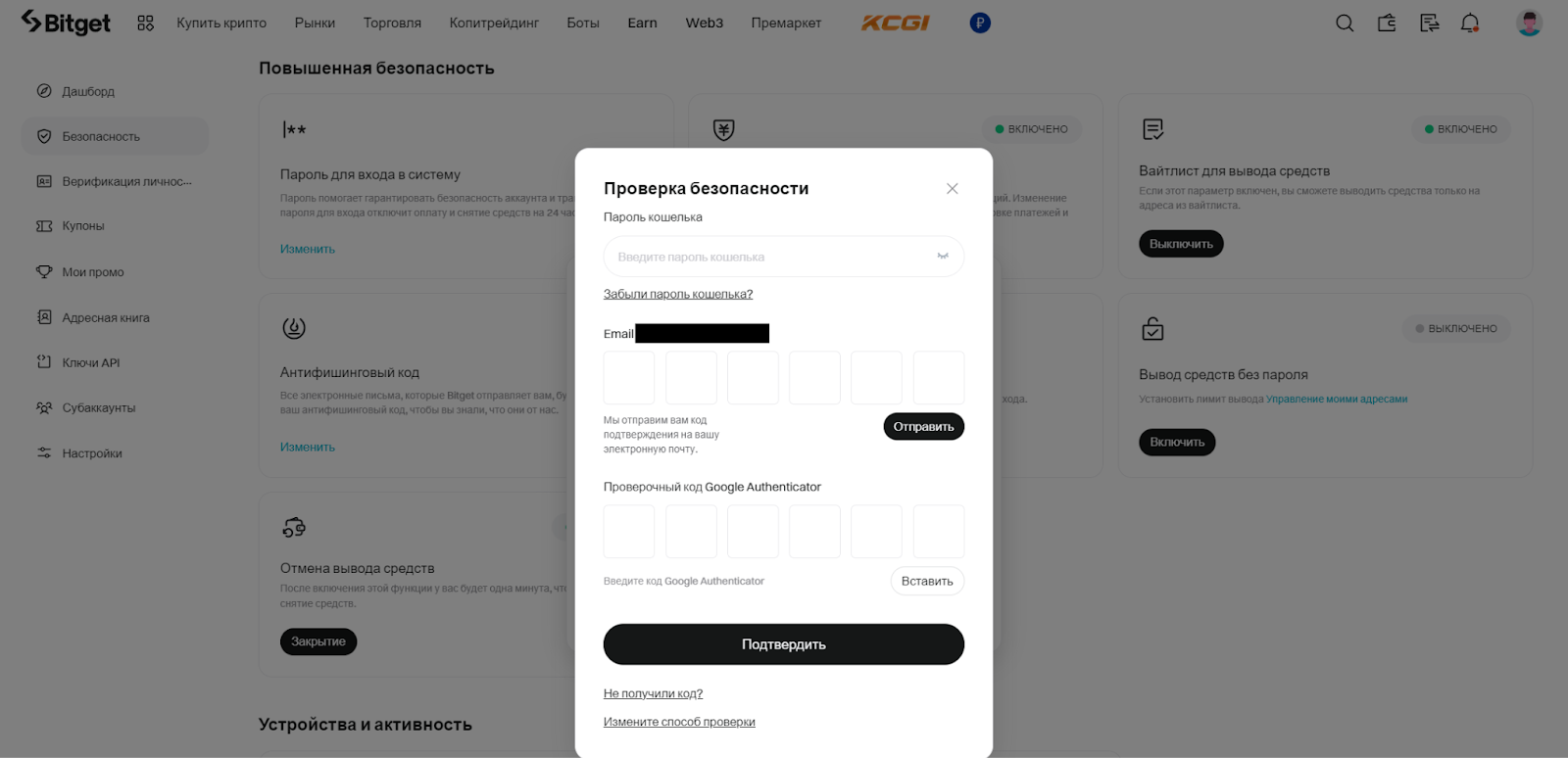Open the wallet icon in top bar
Screen dimensions: 1568x758
(1387, 24)
